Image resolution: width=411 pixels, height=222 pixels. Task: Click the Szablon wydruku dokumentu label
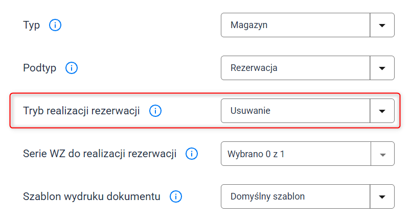[92, 196]
